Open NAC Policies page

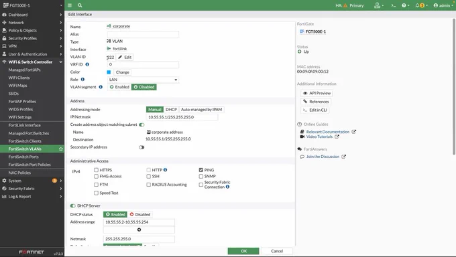point(19,173)
